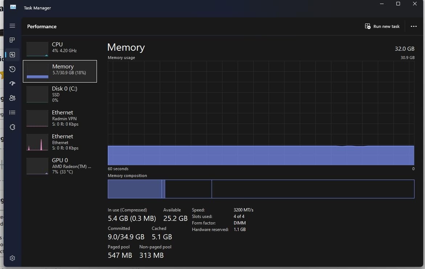Select the Performance page icon

[x=12, y=55]
